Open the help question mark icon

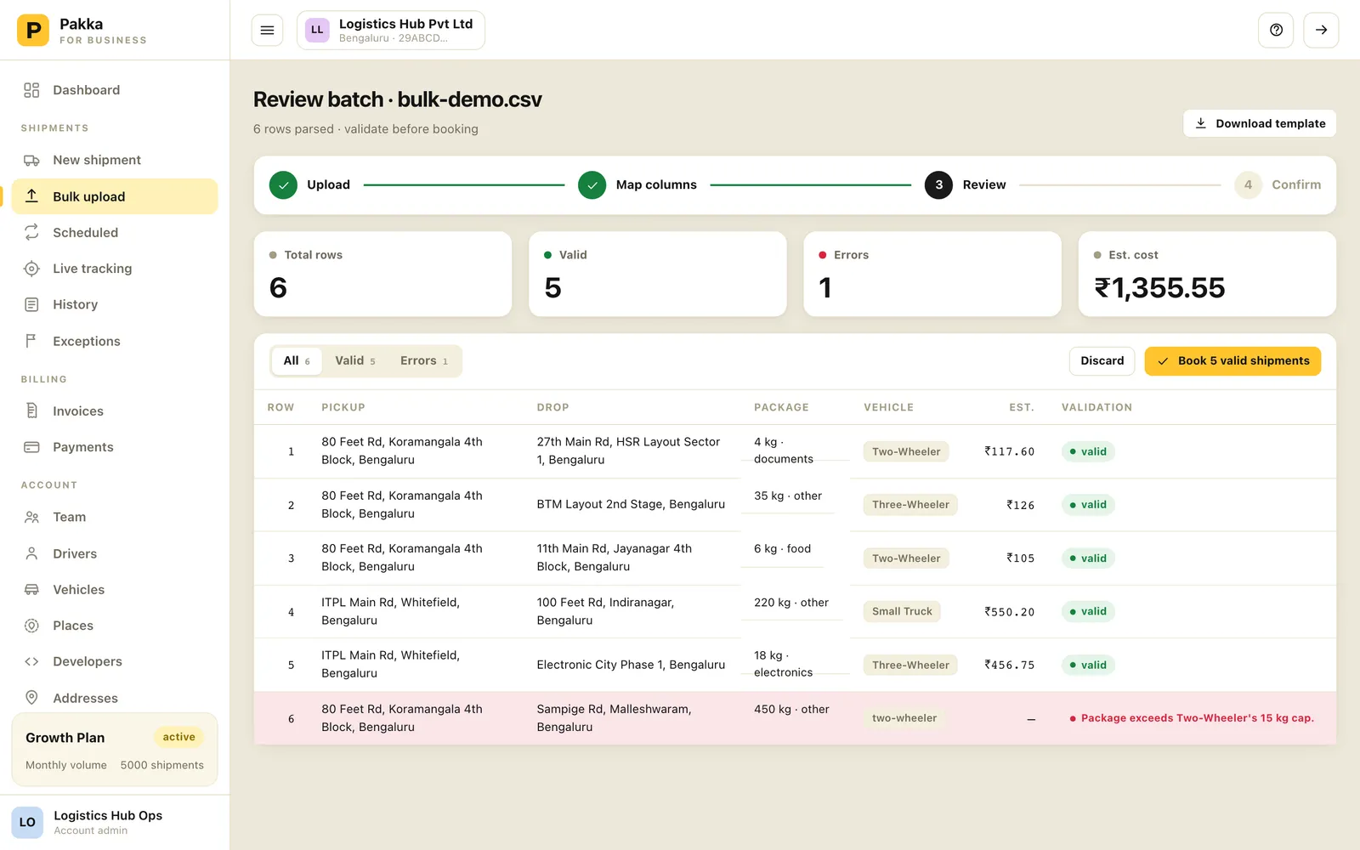[x=1276, y=30]
